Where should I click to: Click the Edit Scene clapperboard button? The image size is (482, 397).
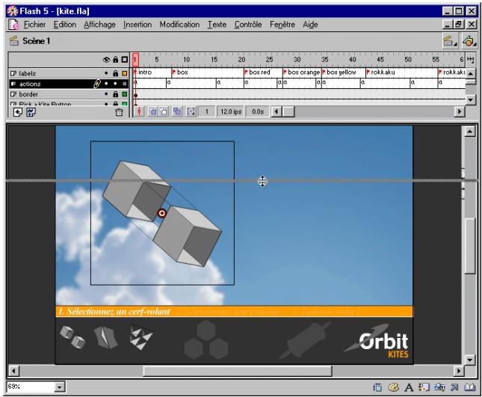(450, 41)
